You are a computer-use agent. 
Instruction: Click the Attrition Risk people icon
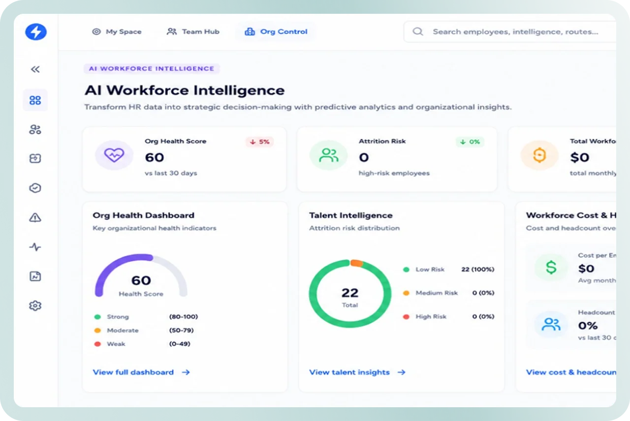328,155
